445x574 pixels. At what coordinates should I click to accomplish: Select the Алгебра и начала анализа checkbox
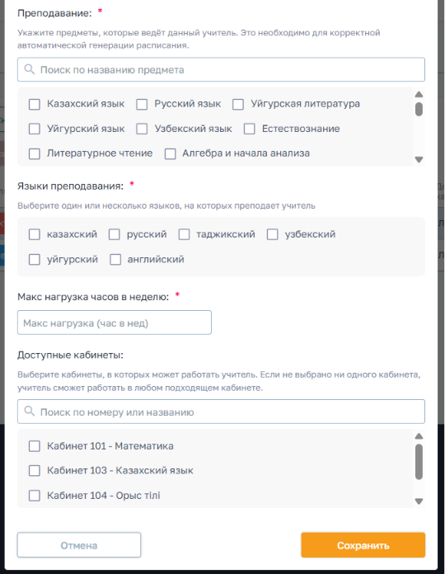(170, 153)
